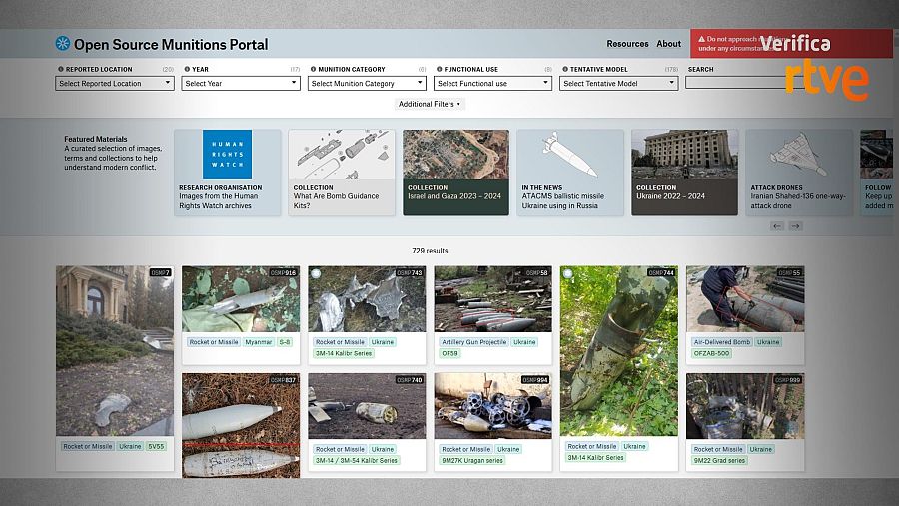This screenshot has width=899, height=506.
Task: Open the What Are Bomb Guidance Kits collection
Action: click(x=342, y=172)
